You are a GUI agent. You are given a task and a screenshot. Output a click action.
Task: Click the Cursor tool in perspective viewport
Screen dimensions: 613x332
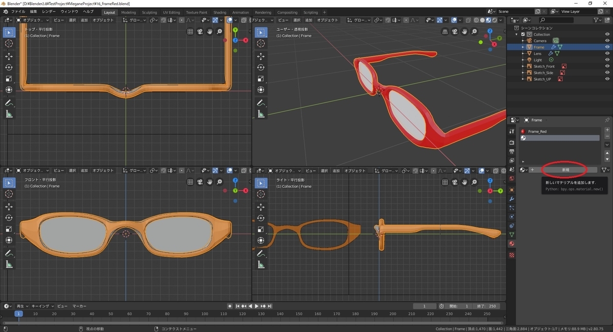pyautogui.click(x=261, y=44)
